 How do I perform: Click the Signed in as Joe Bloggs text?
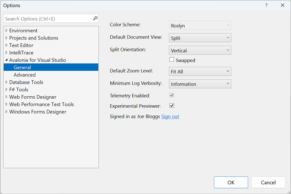pos(135,116)
